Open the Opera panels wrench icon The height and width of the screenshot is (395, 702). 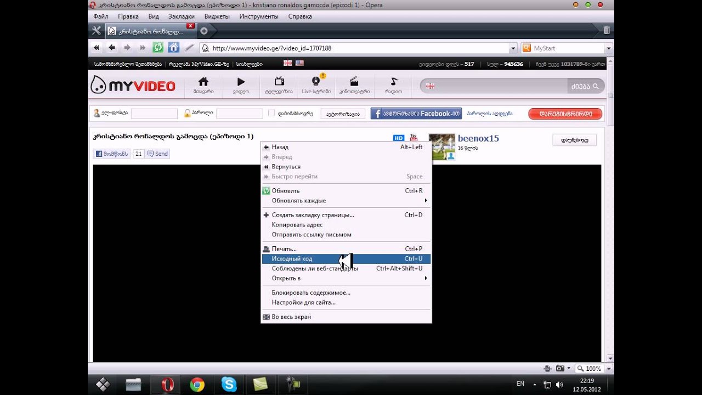[96, 31]
